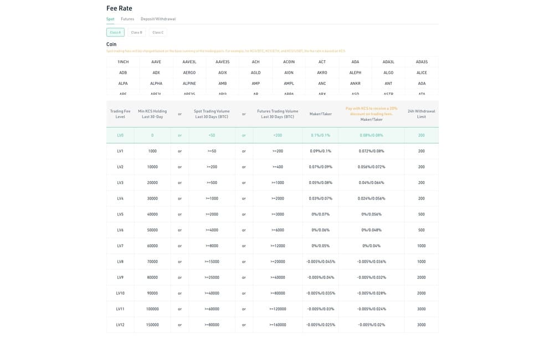Click the AMB coin cell
The image size is (554, 338).
(223, 84)
